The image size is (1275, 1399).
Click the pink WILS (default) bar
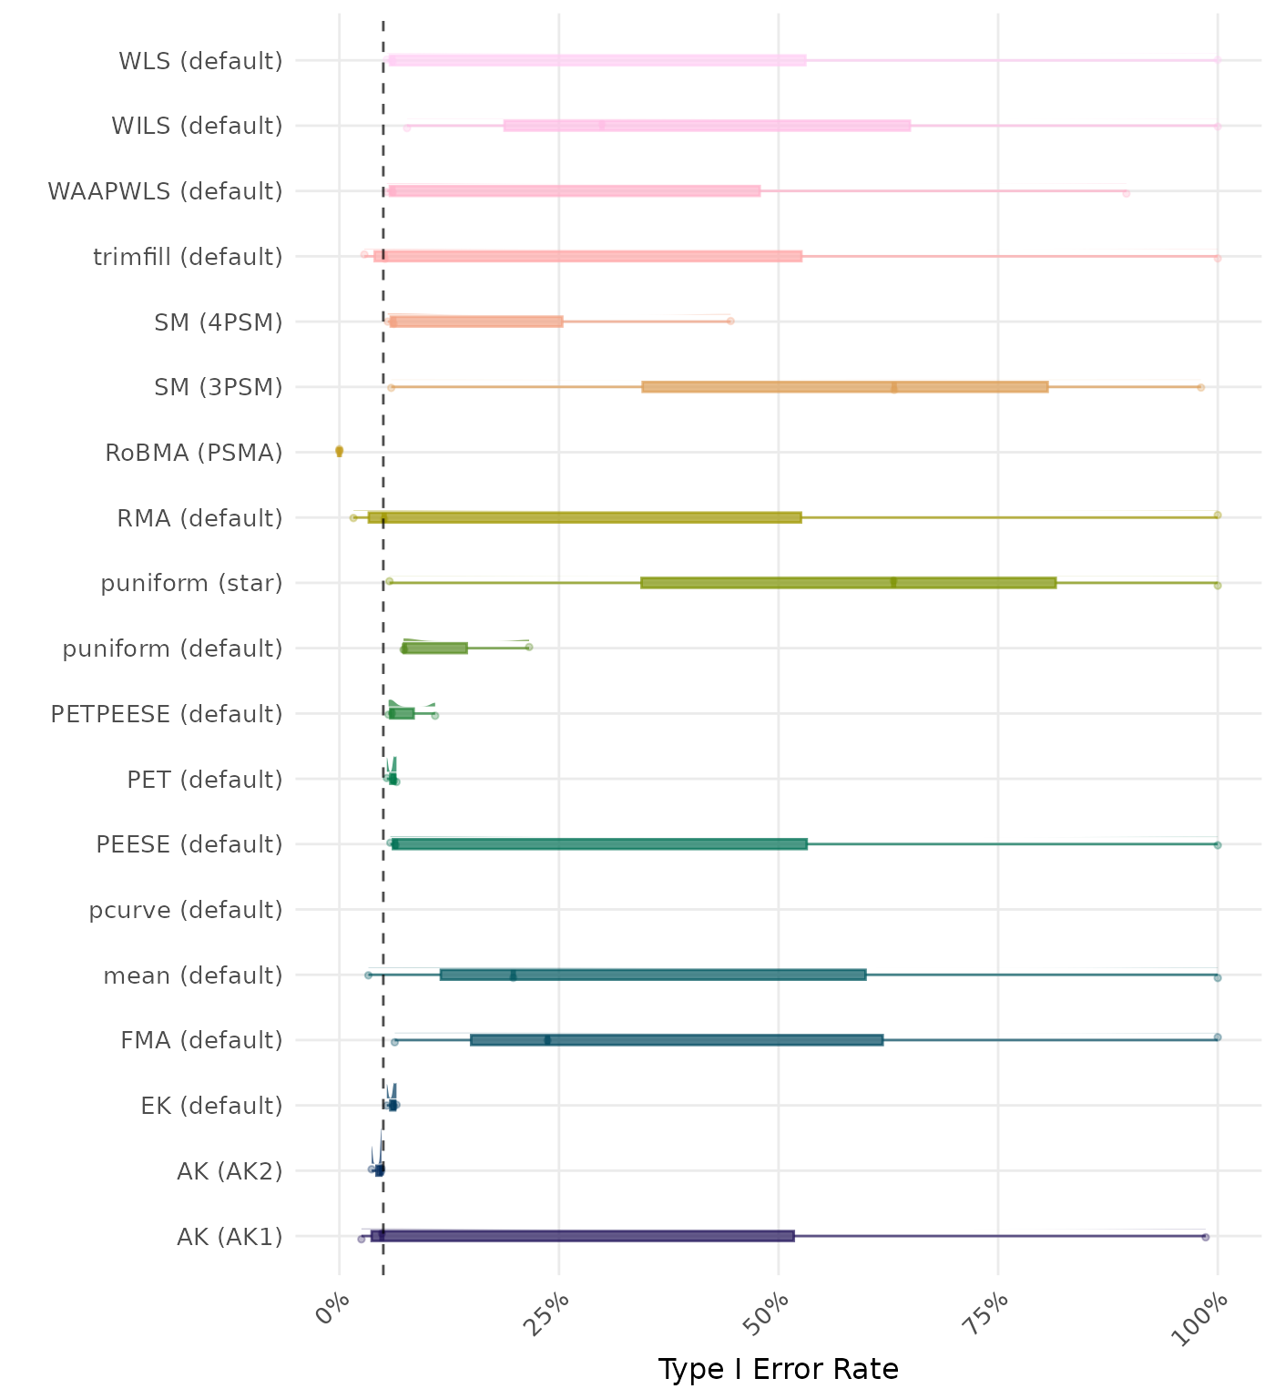pyautogui.click(x=707, y=126)
